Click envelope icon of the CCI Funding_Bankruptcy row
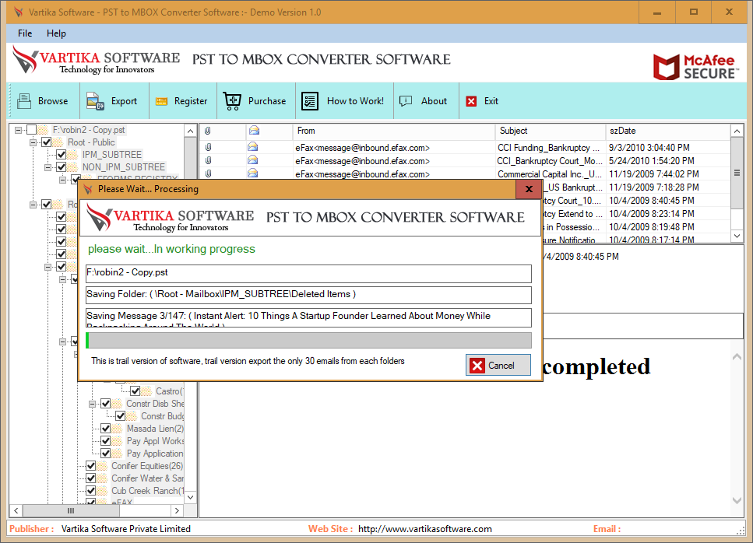 click(x=253, y=147)
